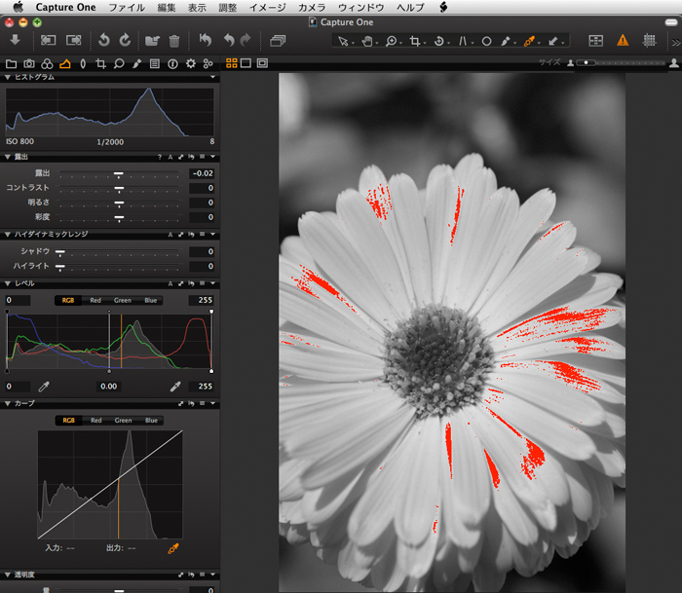
Task: Select the crop tool in cursor toolbar
Action: (415, 41)
